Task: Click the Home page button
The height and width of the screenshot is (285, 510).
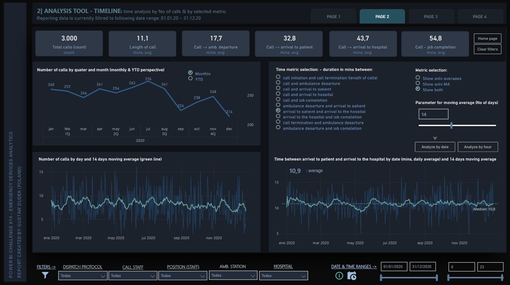Action: click(x=487, y=39)
